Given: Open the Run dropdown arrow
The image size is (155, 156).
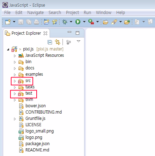Looking at the screenshot, I should (84, 22).
